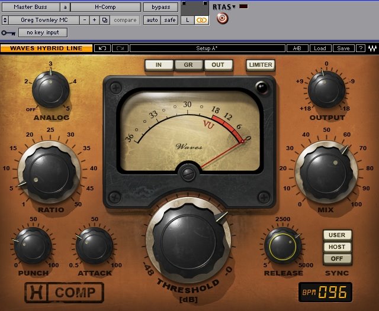Click the auto automation button
Image resolution: width=379 pixels, height=311 pixels.
click(152, 20)
